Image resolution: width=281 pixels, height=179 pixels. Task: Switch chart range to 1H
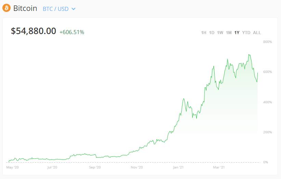(204, 32)
